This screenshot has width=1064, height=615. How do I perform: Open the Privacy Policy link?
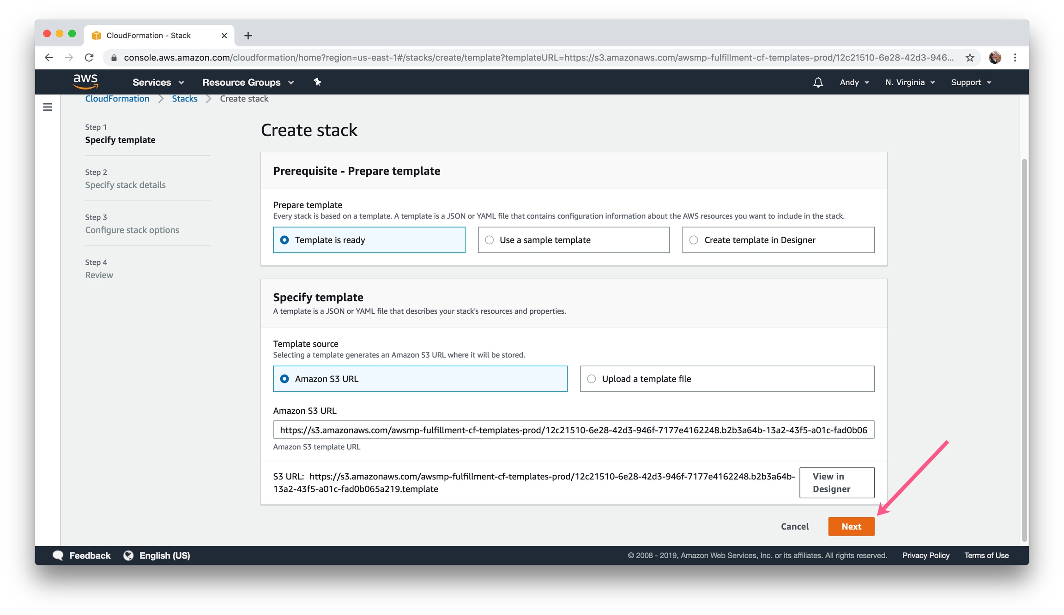926,555
